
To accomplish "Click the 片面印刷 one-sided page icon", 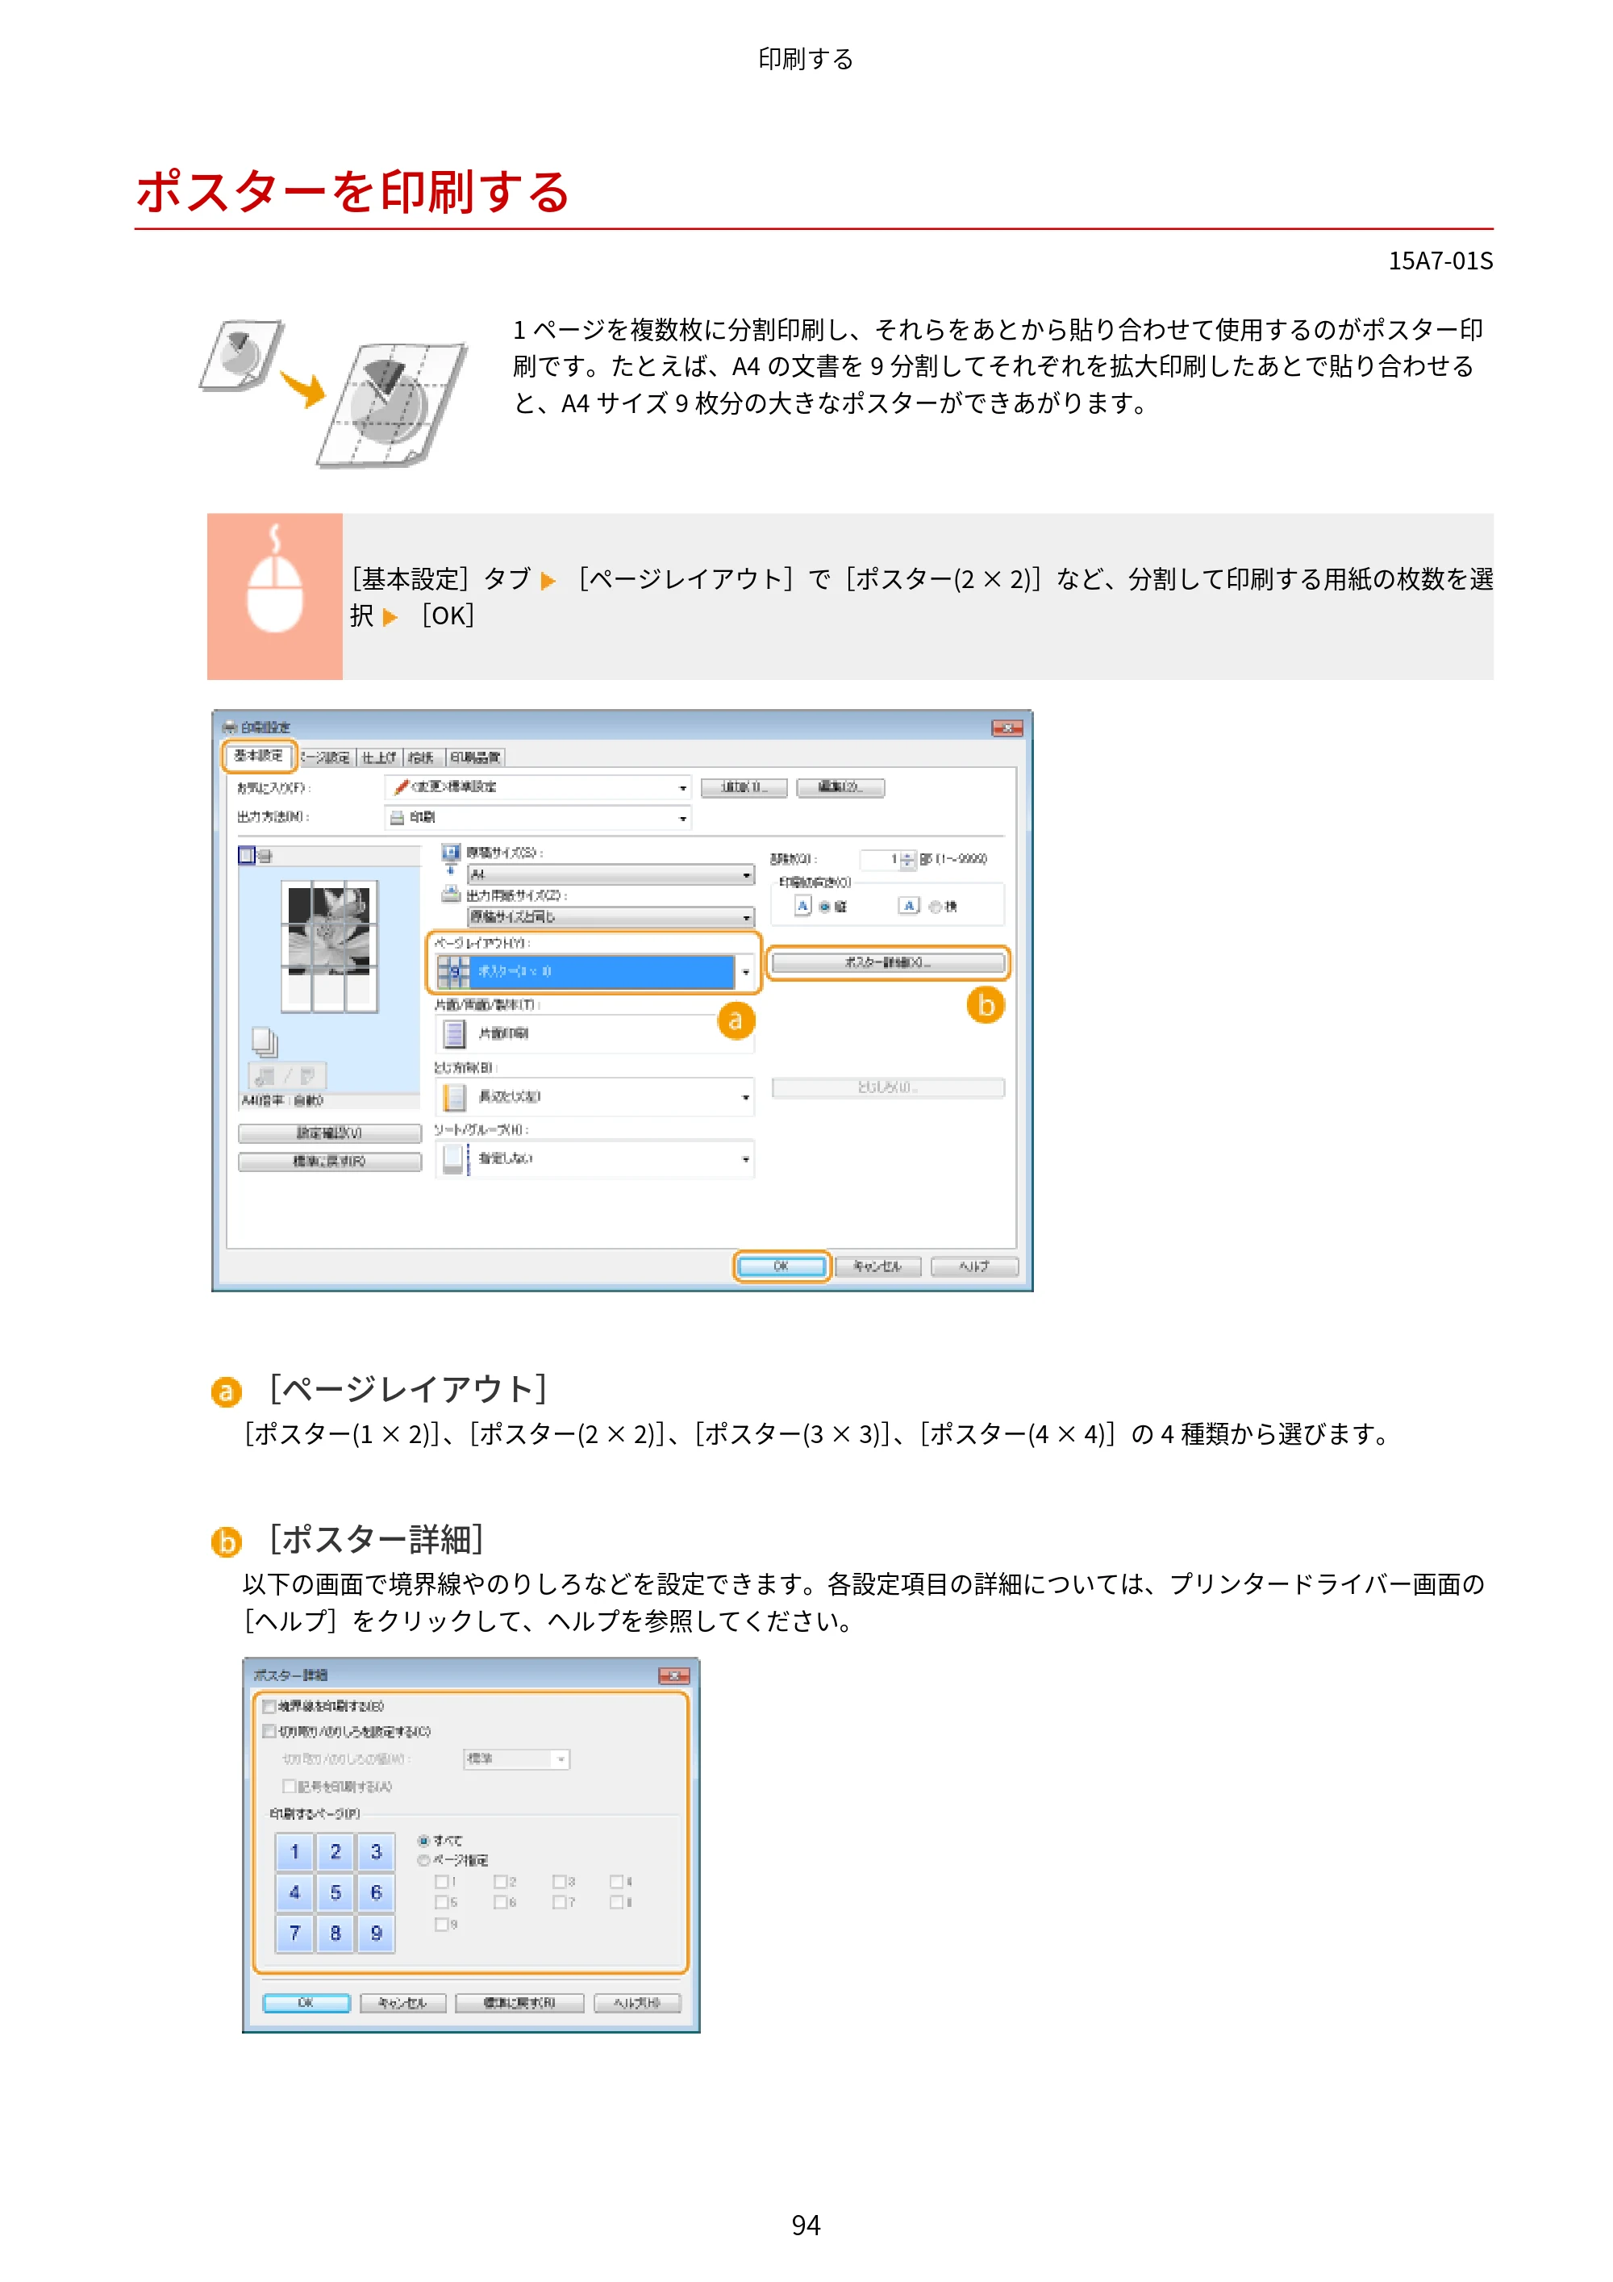I will tap(453, 1033).
